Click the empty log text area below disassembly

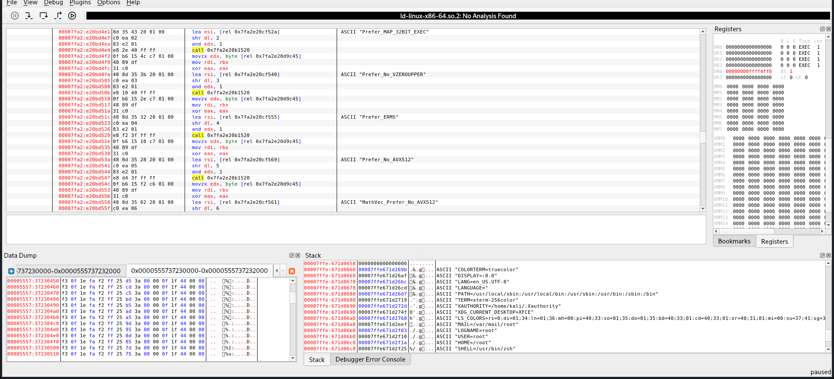pyautogui.click(x=356, y=229)
